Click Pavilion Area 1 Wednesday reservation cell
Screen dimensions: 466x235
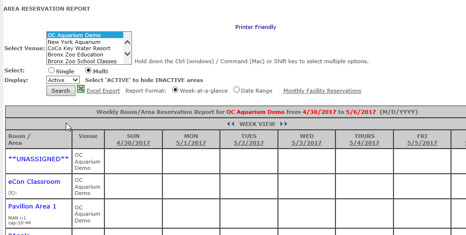(x=306, y=214)
